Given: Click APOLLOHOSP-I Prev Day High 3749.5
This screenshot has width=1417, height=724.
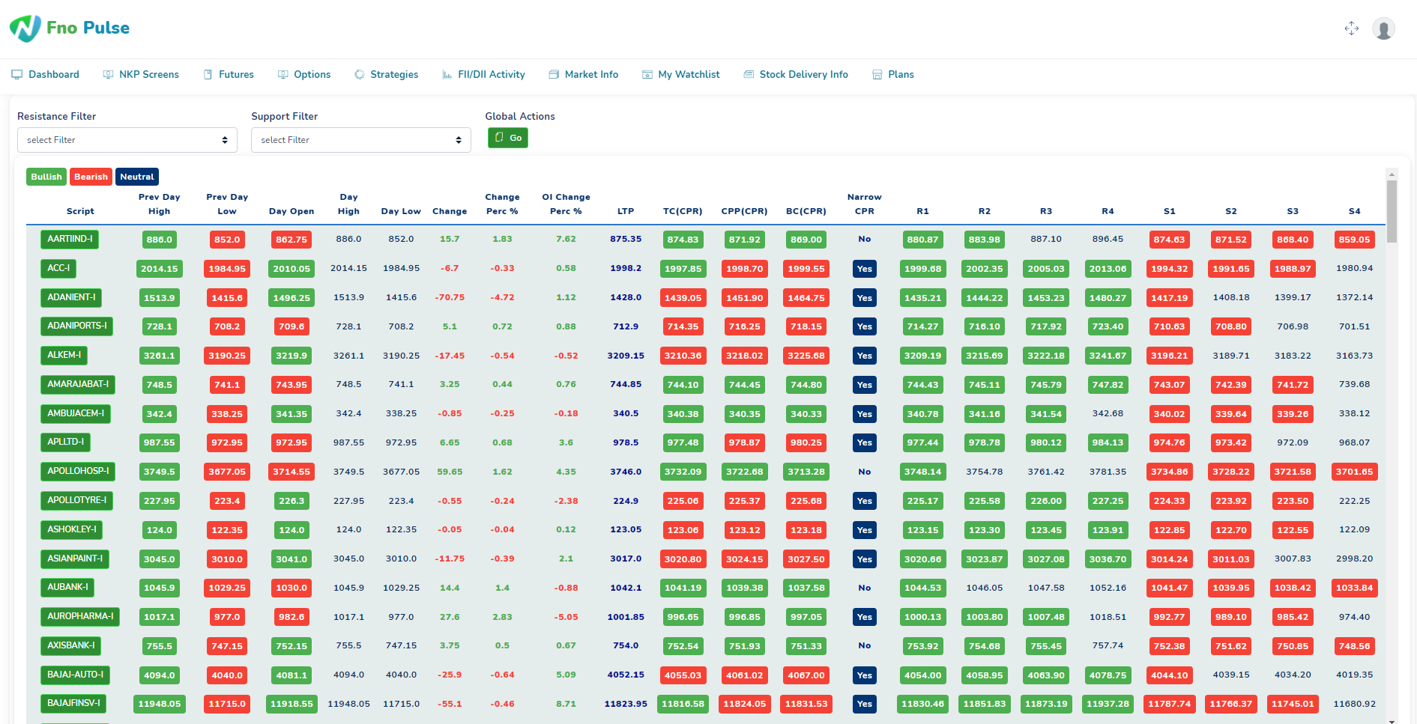Looking at the screenshot, I should click(x=160, y=472).
